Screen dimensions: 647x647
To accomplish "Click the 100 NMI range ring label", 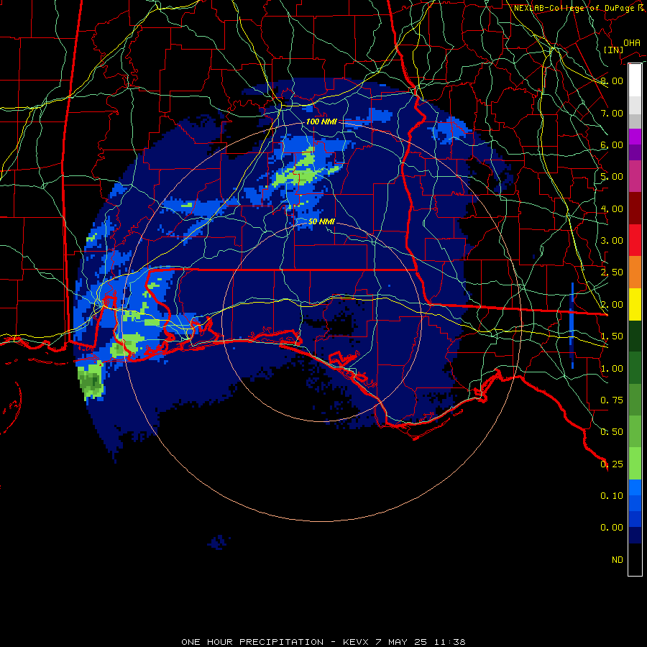I will tap(321, 121).
